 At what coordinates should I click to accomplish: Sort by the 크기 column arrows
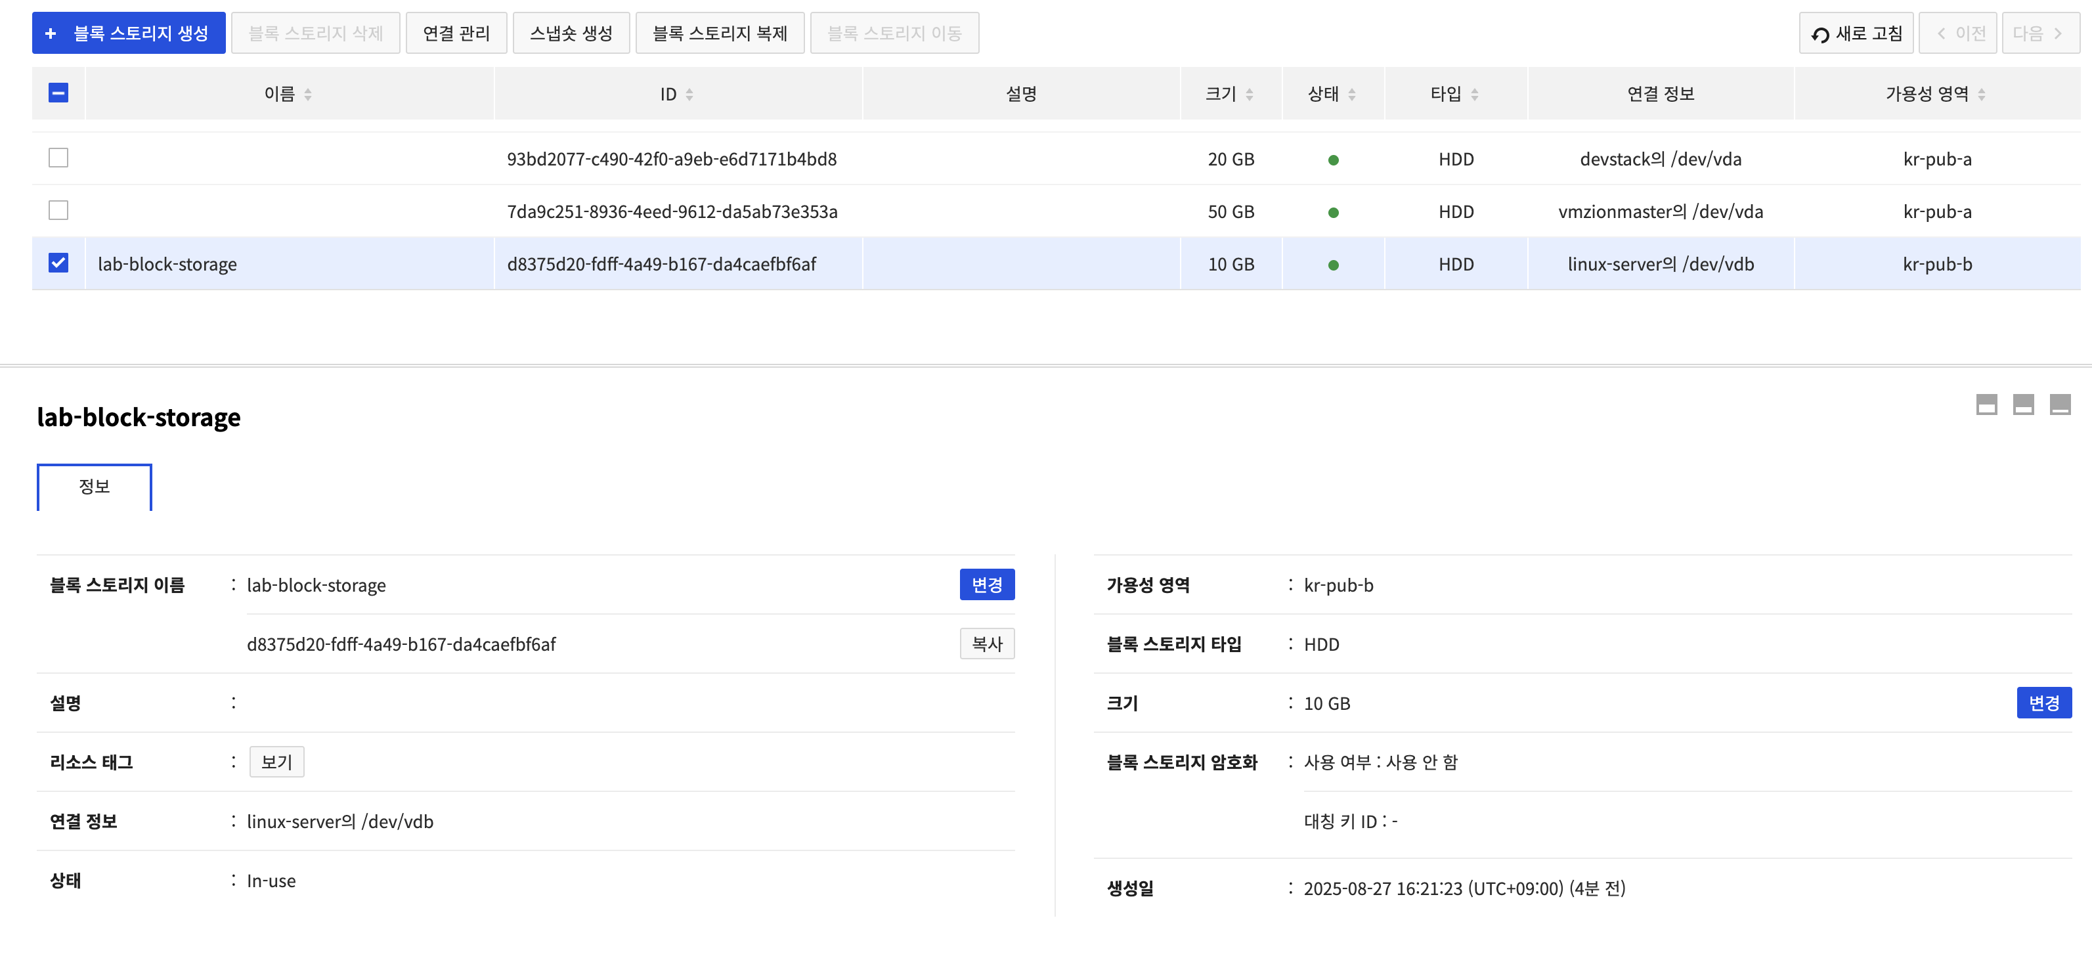point(1249,94)
